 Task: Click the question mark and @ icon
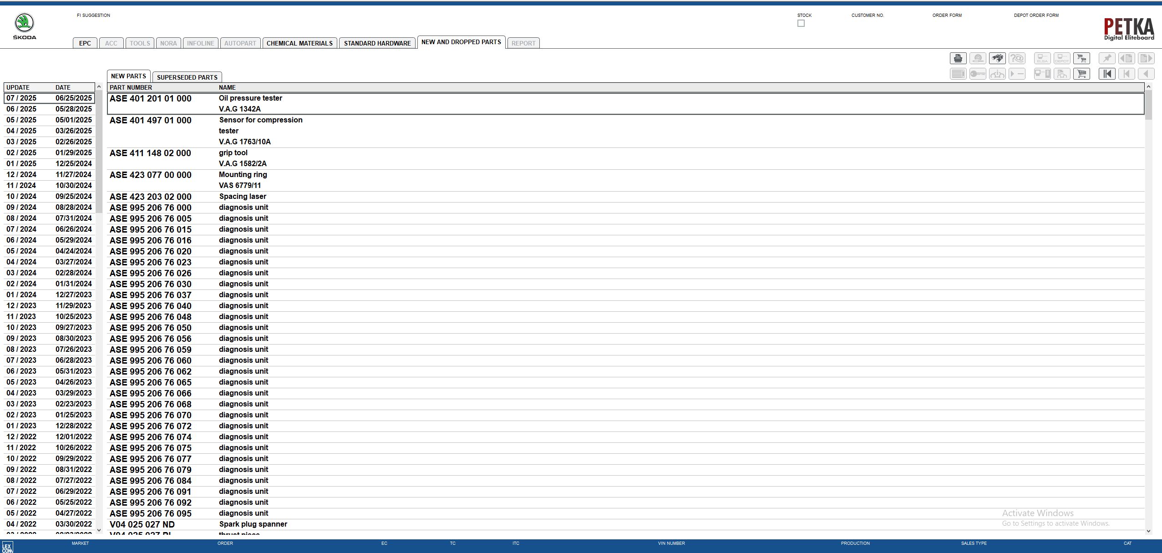click(1017, 58)
